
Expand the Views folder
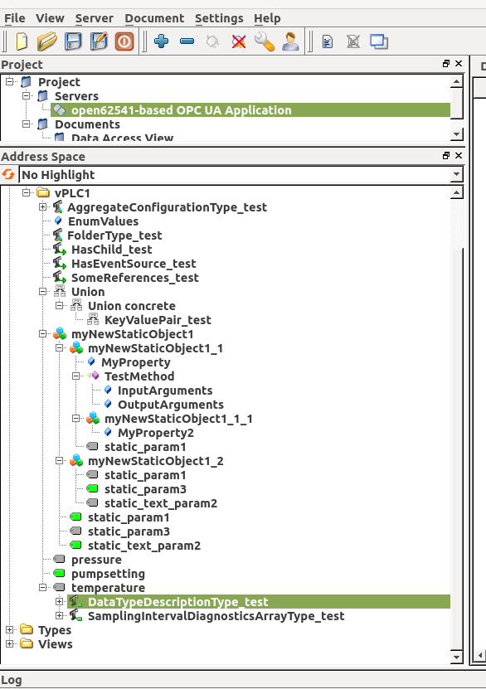(x=10, y=643)
